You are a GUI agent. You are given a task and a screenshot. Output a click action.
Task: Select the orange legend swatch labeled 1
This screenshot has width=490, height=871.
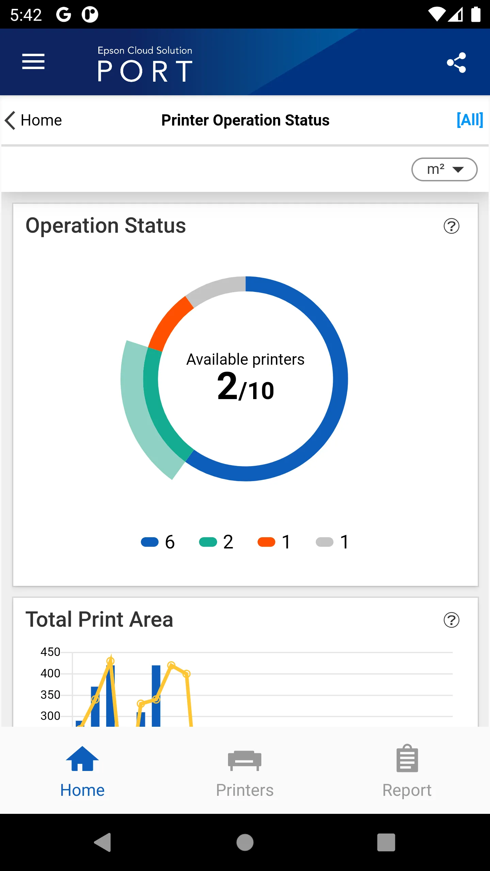266,542
